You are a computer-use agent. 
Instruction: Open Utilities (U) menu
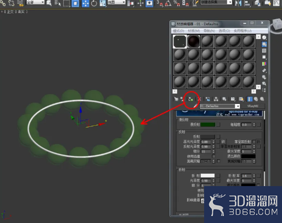pyautogui.click(x=243, y=31)
